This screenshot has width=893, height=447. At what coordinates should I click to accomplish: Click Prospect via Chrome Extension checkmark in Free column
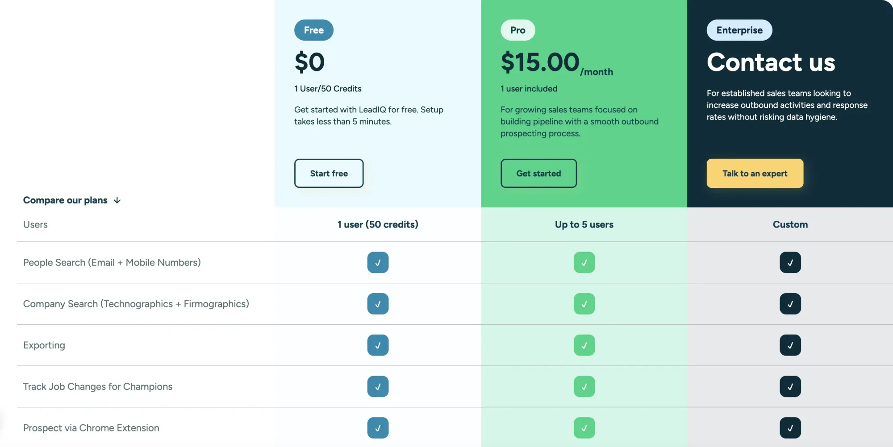tap(378, 427)
